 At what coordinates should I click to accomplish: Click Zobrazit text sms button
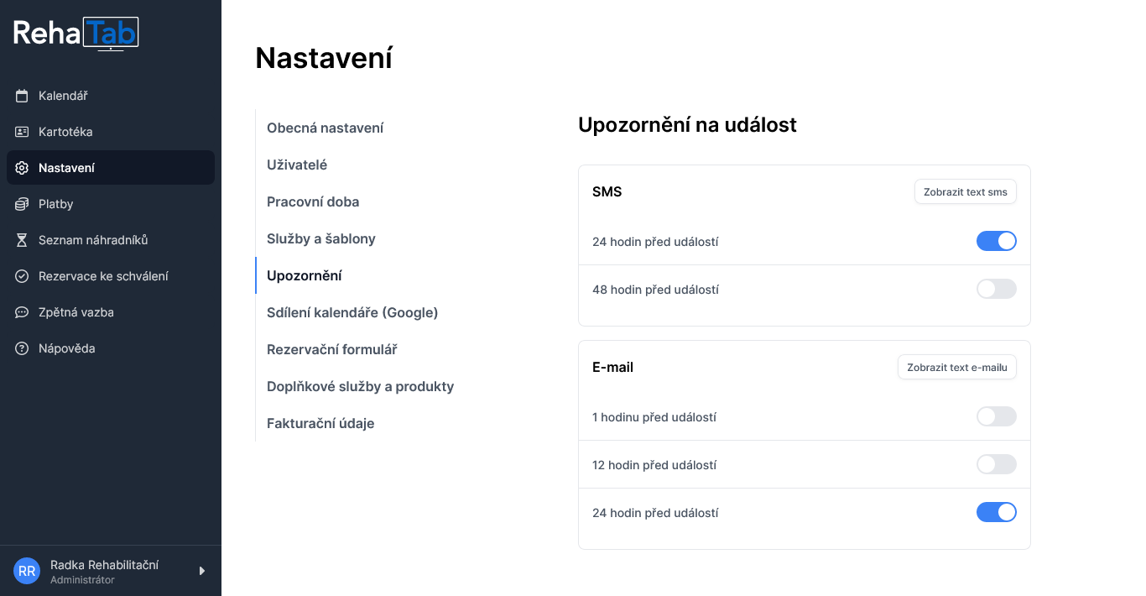tap(966, 191)
